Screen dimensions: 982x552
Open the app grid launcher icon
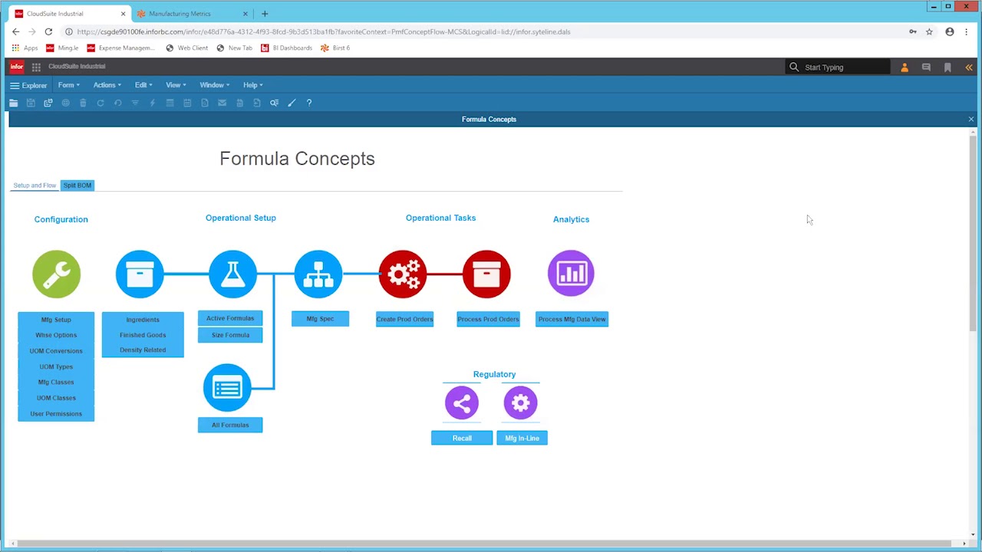pos(36,67)
